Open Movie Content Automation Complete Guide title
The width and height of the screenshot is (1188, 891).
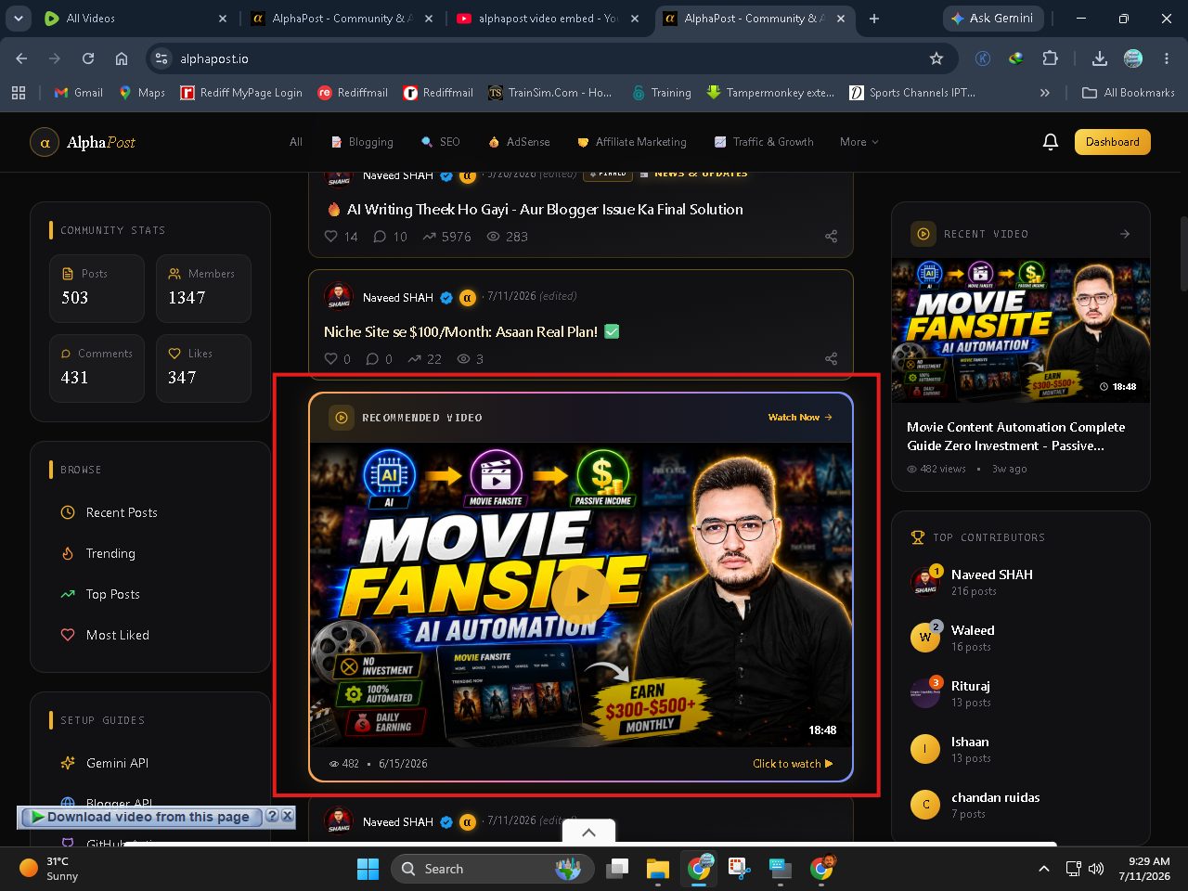point(1016,436)
